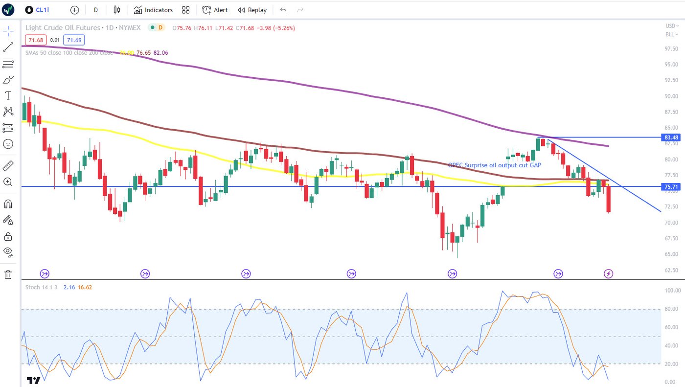This screenshot has width=685, height=387.
Task: Open the D time interval dropdown
Action: click(x=95, y=10)
